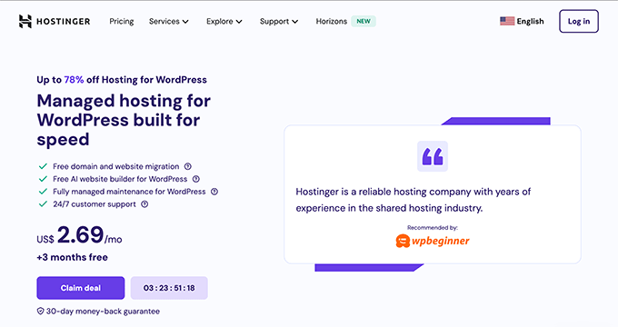Viewport: 618px width, 327px height.
Task: Click '24/7 customer support' text
Action: point(95,204)
